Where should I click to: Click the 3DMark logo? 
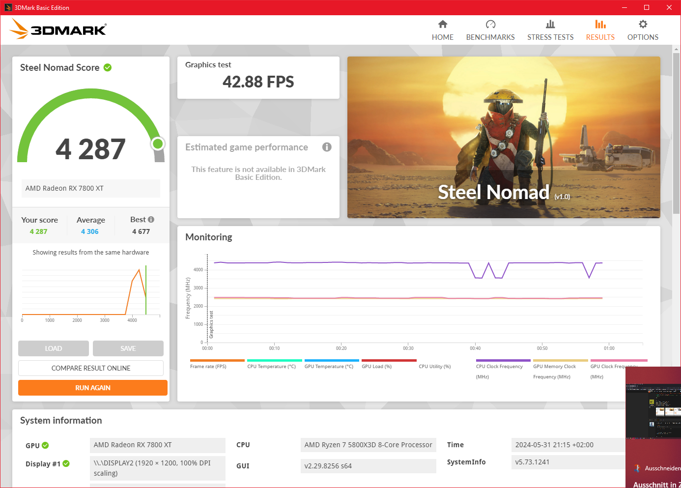click(x=58, y=29)
